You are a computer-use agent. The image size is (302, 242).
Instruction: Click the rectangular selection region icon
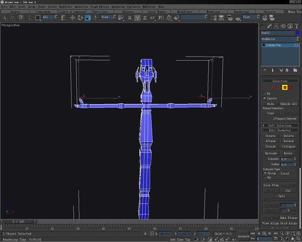(38, 18)
